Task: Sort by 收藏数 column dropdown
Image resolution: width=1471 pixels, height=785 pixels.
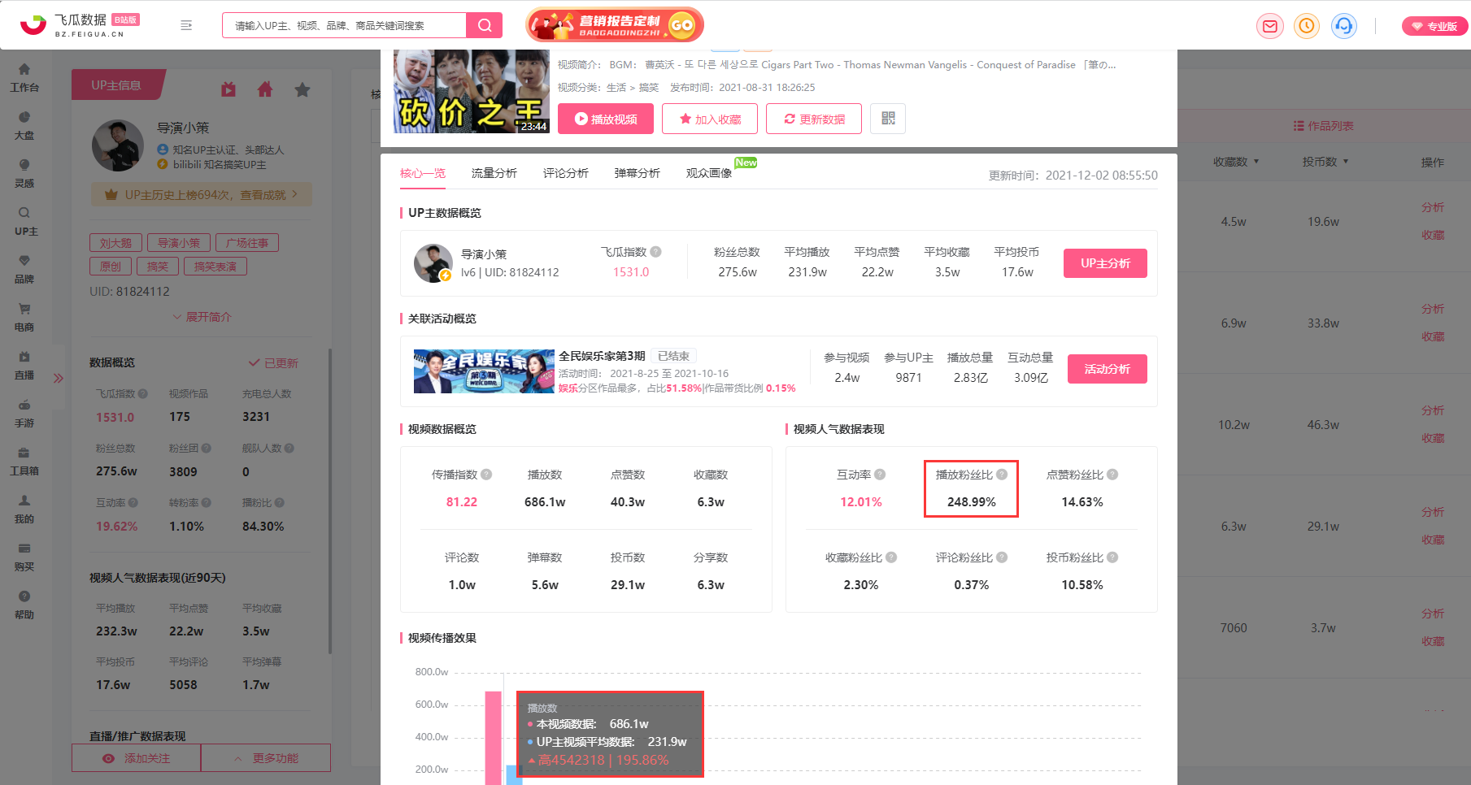Action: pyautogui.click(x=1236, y=162)
